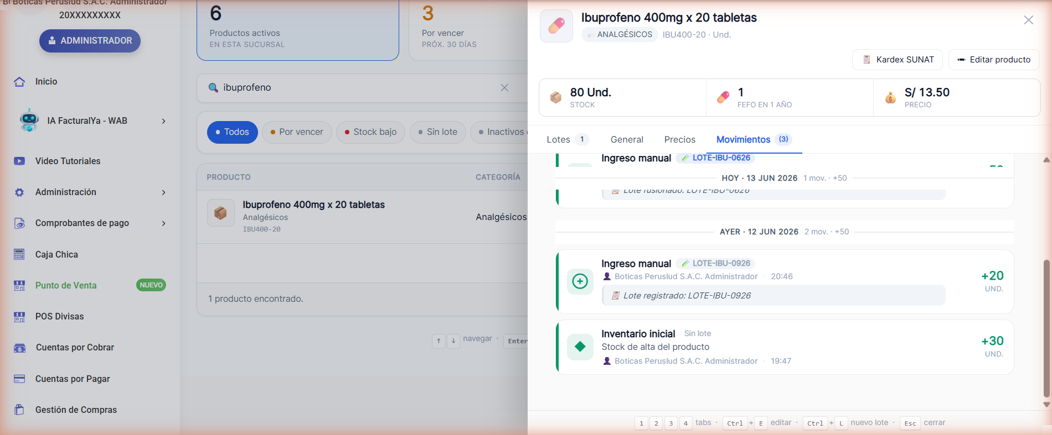The image size is (1052, 435).
Task: Click Editar producto button
Action: (x=994, y=60)
